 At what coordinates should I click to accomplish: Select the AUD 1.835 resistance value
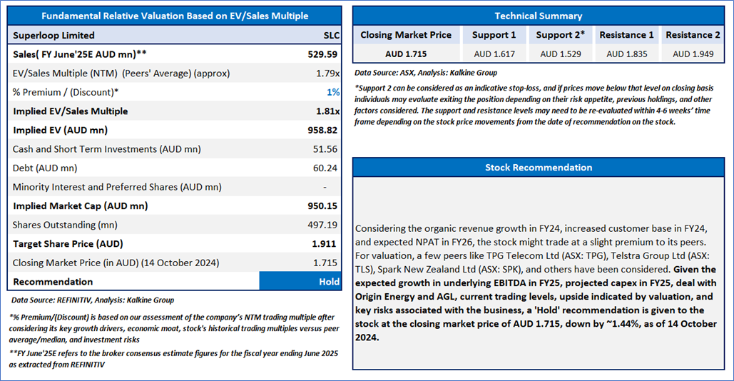coord(627,54)
